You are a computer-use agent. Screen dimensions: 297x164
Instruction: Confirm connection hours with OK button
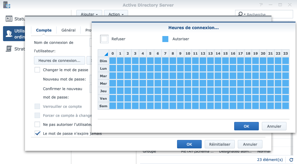point(246,126)
